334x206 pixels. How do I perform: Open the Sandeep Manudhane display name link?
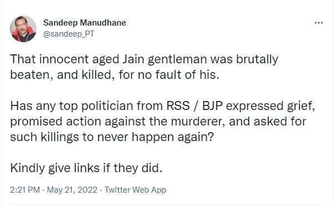coord(84,23)
